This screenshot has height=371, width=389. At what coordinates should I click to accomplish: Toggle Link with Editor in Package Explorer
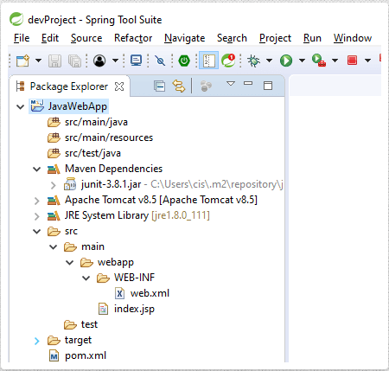[x=179, y=86]
